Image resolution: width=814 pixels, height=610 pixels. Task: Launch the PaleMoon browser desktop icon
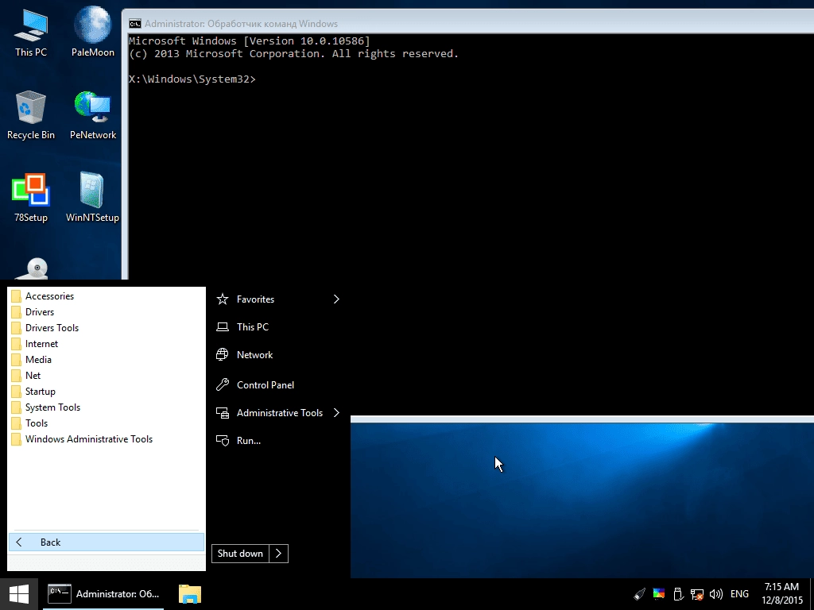(92, 32)
